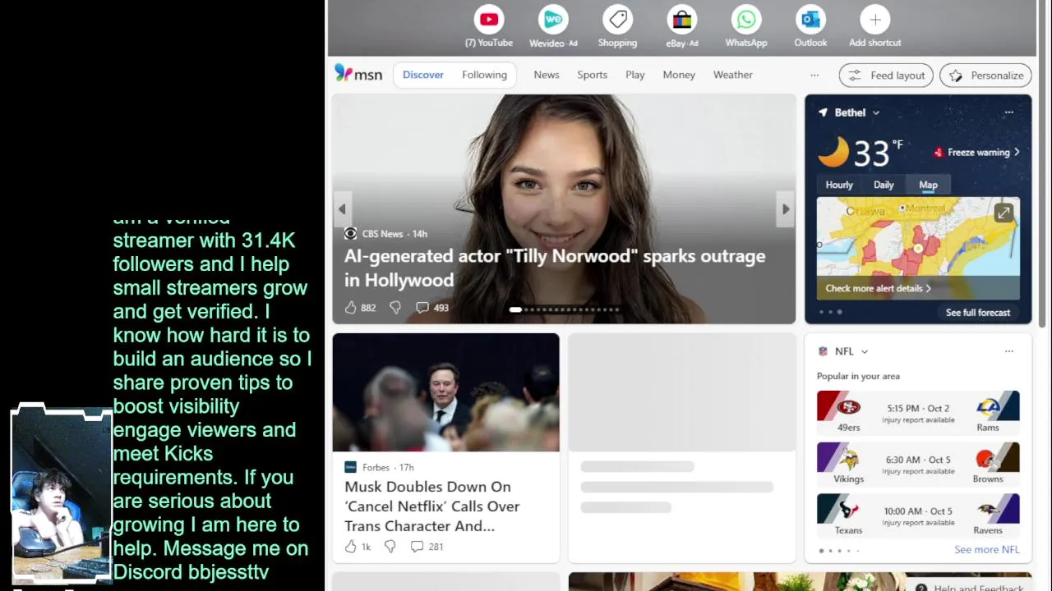Open Tilly Norwood headline article

pos(555,268)
